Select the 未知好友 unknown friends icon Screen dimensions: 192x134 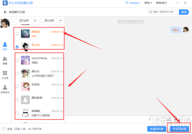5,89
